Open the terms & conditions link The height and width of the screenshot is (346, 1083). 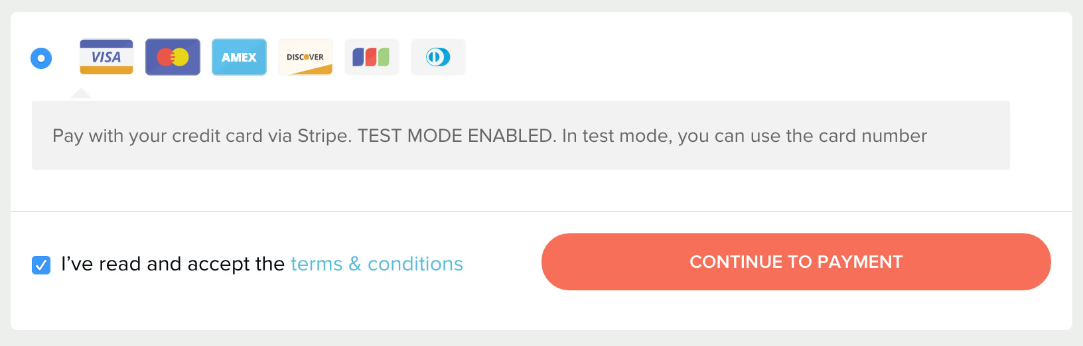tap(376, 264)
